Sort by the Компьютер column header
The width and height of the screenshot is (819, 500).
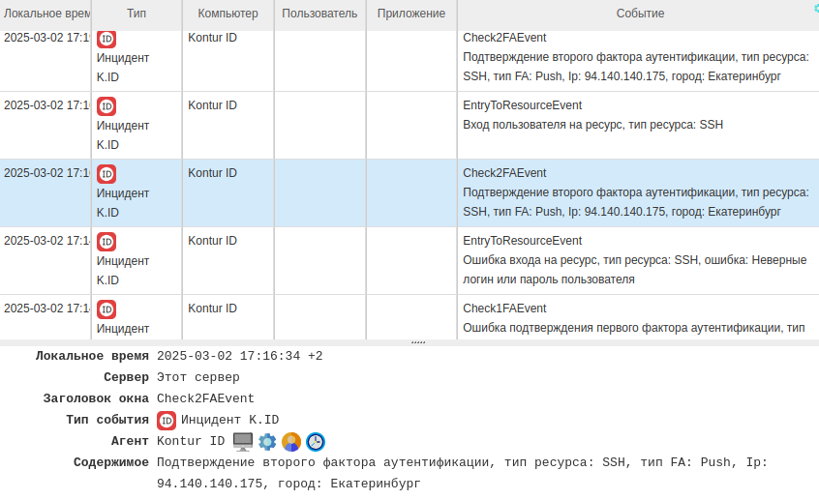point(227,14)
